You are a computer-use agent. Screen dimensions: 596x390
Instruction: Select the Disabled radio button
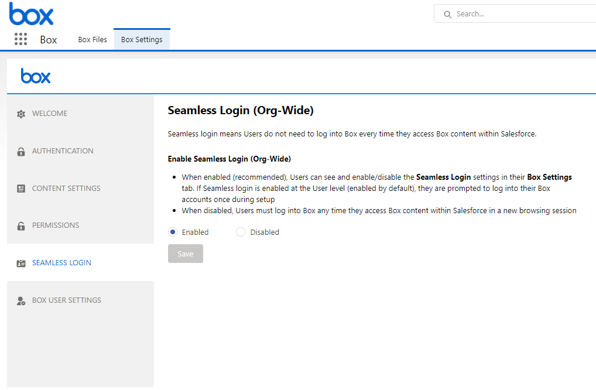(x=241, y=232)
